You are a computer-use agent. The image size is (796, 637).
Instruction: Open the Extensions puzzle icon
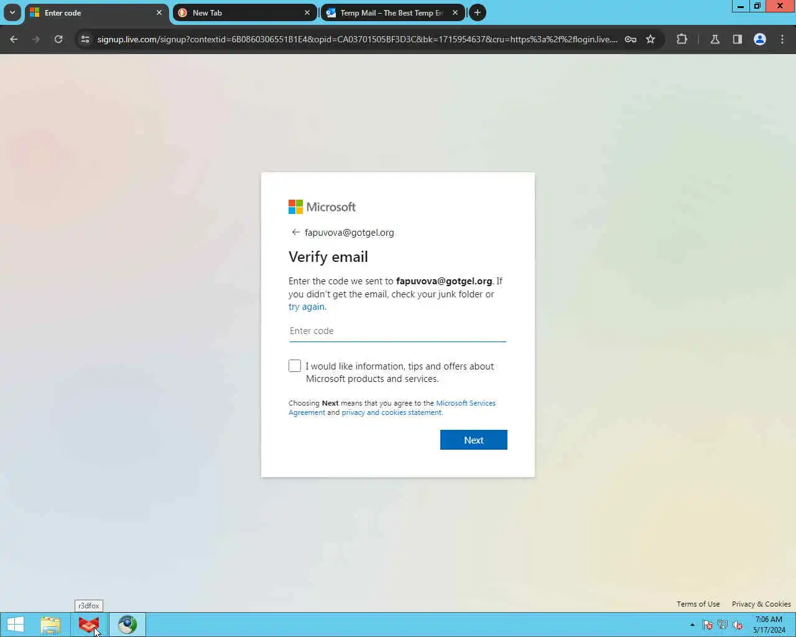click(682, 39)
